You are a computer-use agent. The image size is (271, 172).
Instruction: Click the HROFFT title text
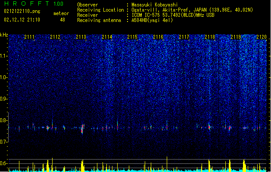pos(27,3)
